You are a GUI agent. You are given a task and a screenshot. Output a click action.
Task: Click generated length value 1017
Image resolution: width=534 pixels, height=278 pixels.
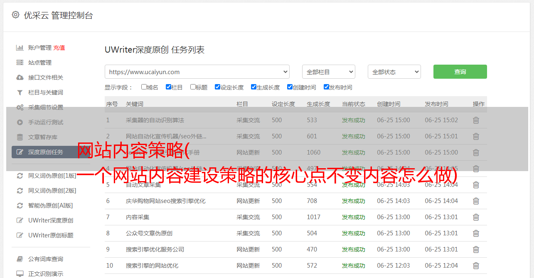(314, 217)
